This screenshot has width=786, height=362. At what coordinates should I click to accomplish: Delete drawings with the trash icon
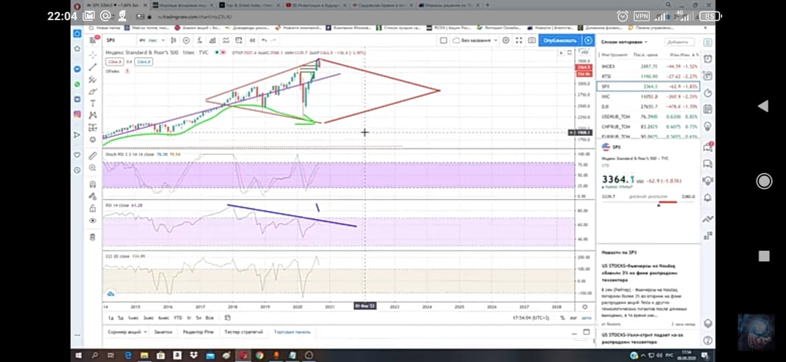(93, 237)
